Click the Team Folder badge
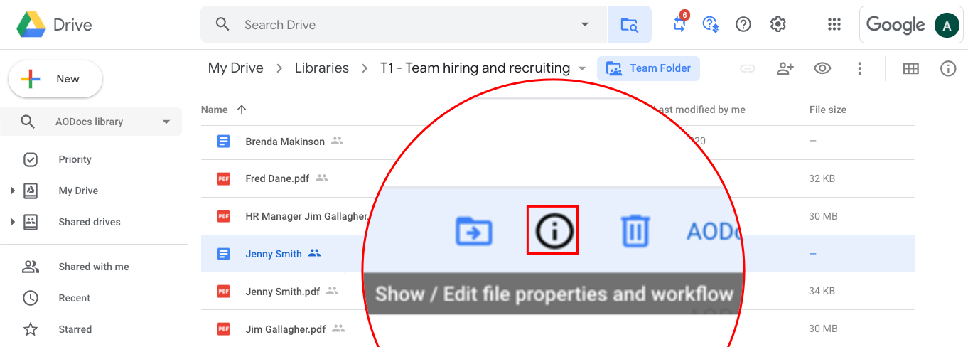This screenshot has width=968, height=347. coord(648,68)
